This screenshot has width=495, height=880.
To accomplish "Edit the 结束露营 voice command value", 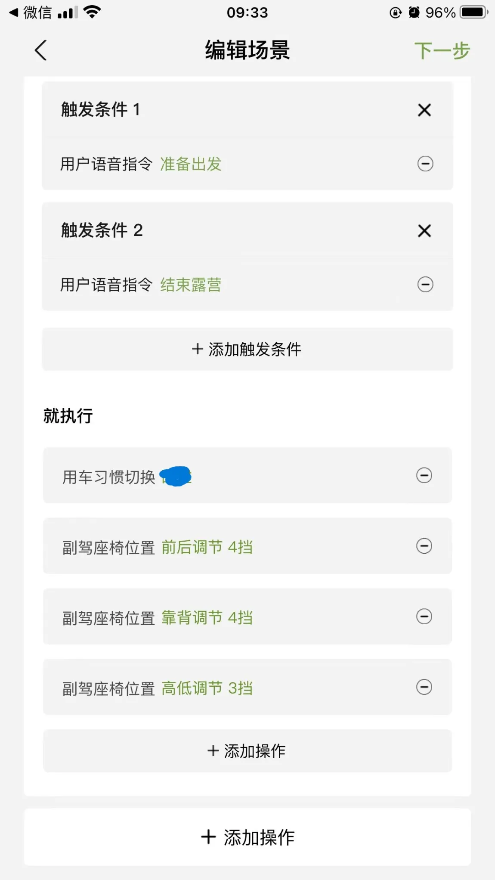I will [191, 285].
